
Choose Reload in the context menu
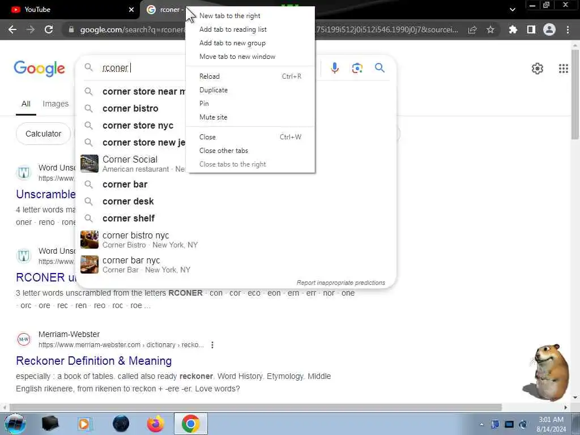[x=250, y=76]
